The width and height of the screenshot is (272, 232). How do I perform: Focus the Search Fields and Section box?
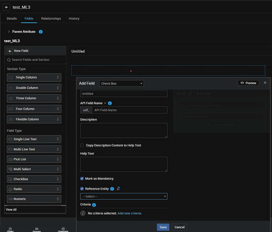[x=35, y=60]
